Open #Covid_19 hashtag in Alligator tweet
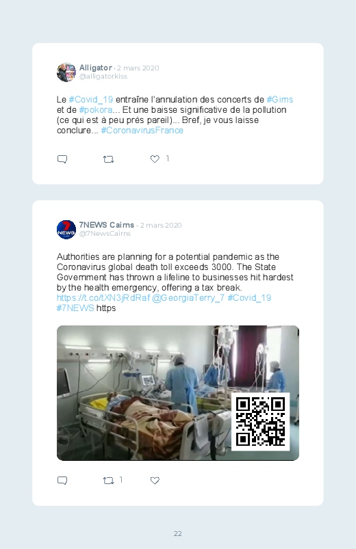Screen dimensions: 356x549 point(91,99)
